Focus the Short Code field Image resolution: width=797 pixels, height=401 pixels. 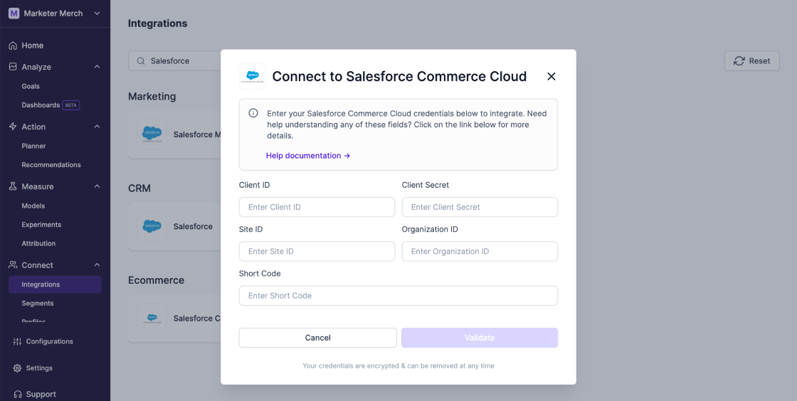pos(398,296)
